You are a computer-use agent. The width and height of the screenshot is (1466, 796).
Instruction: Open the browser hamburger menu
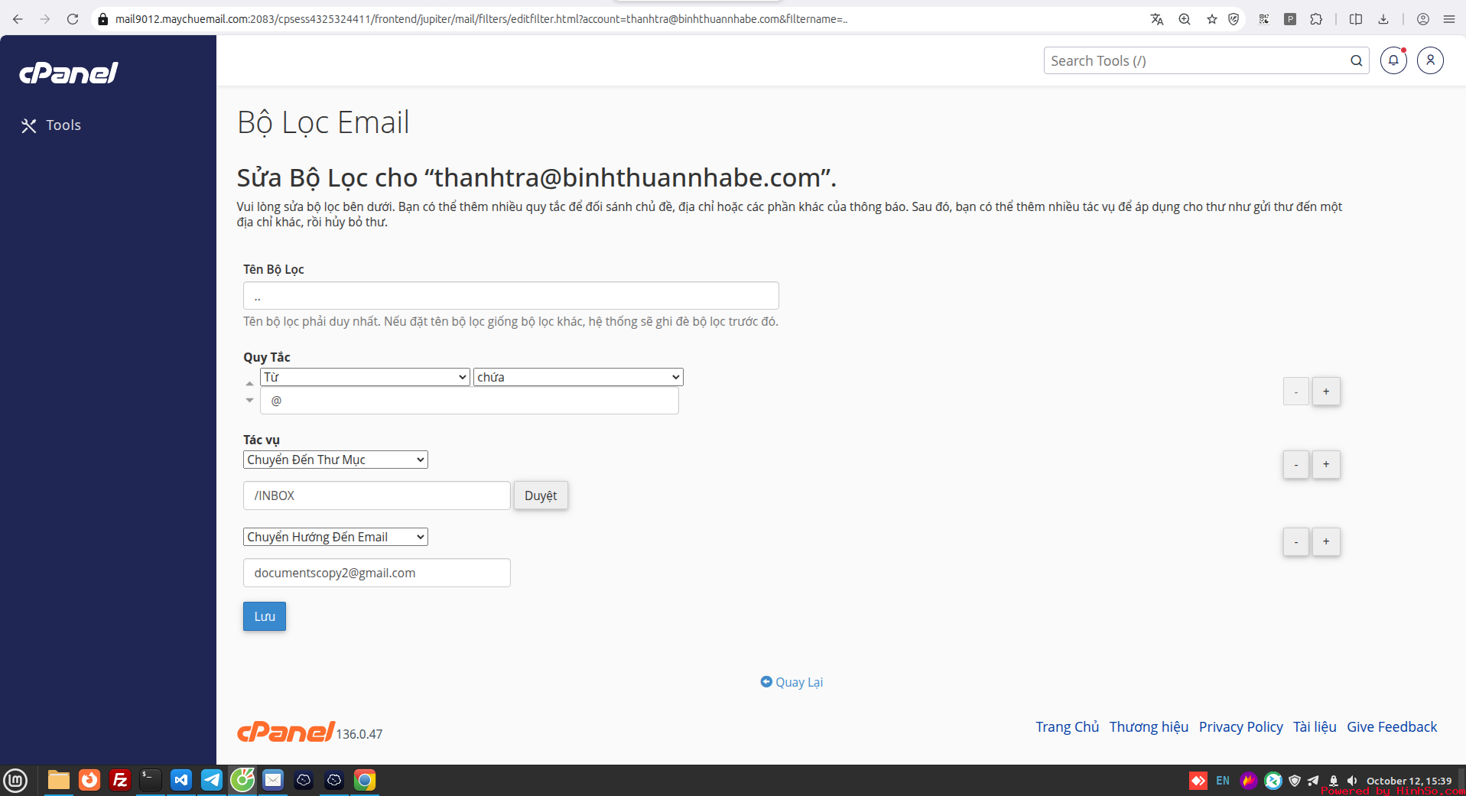point(1449,19)
